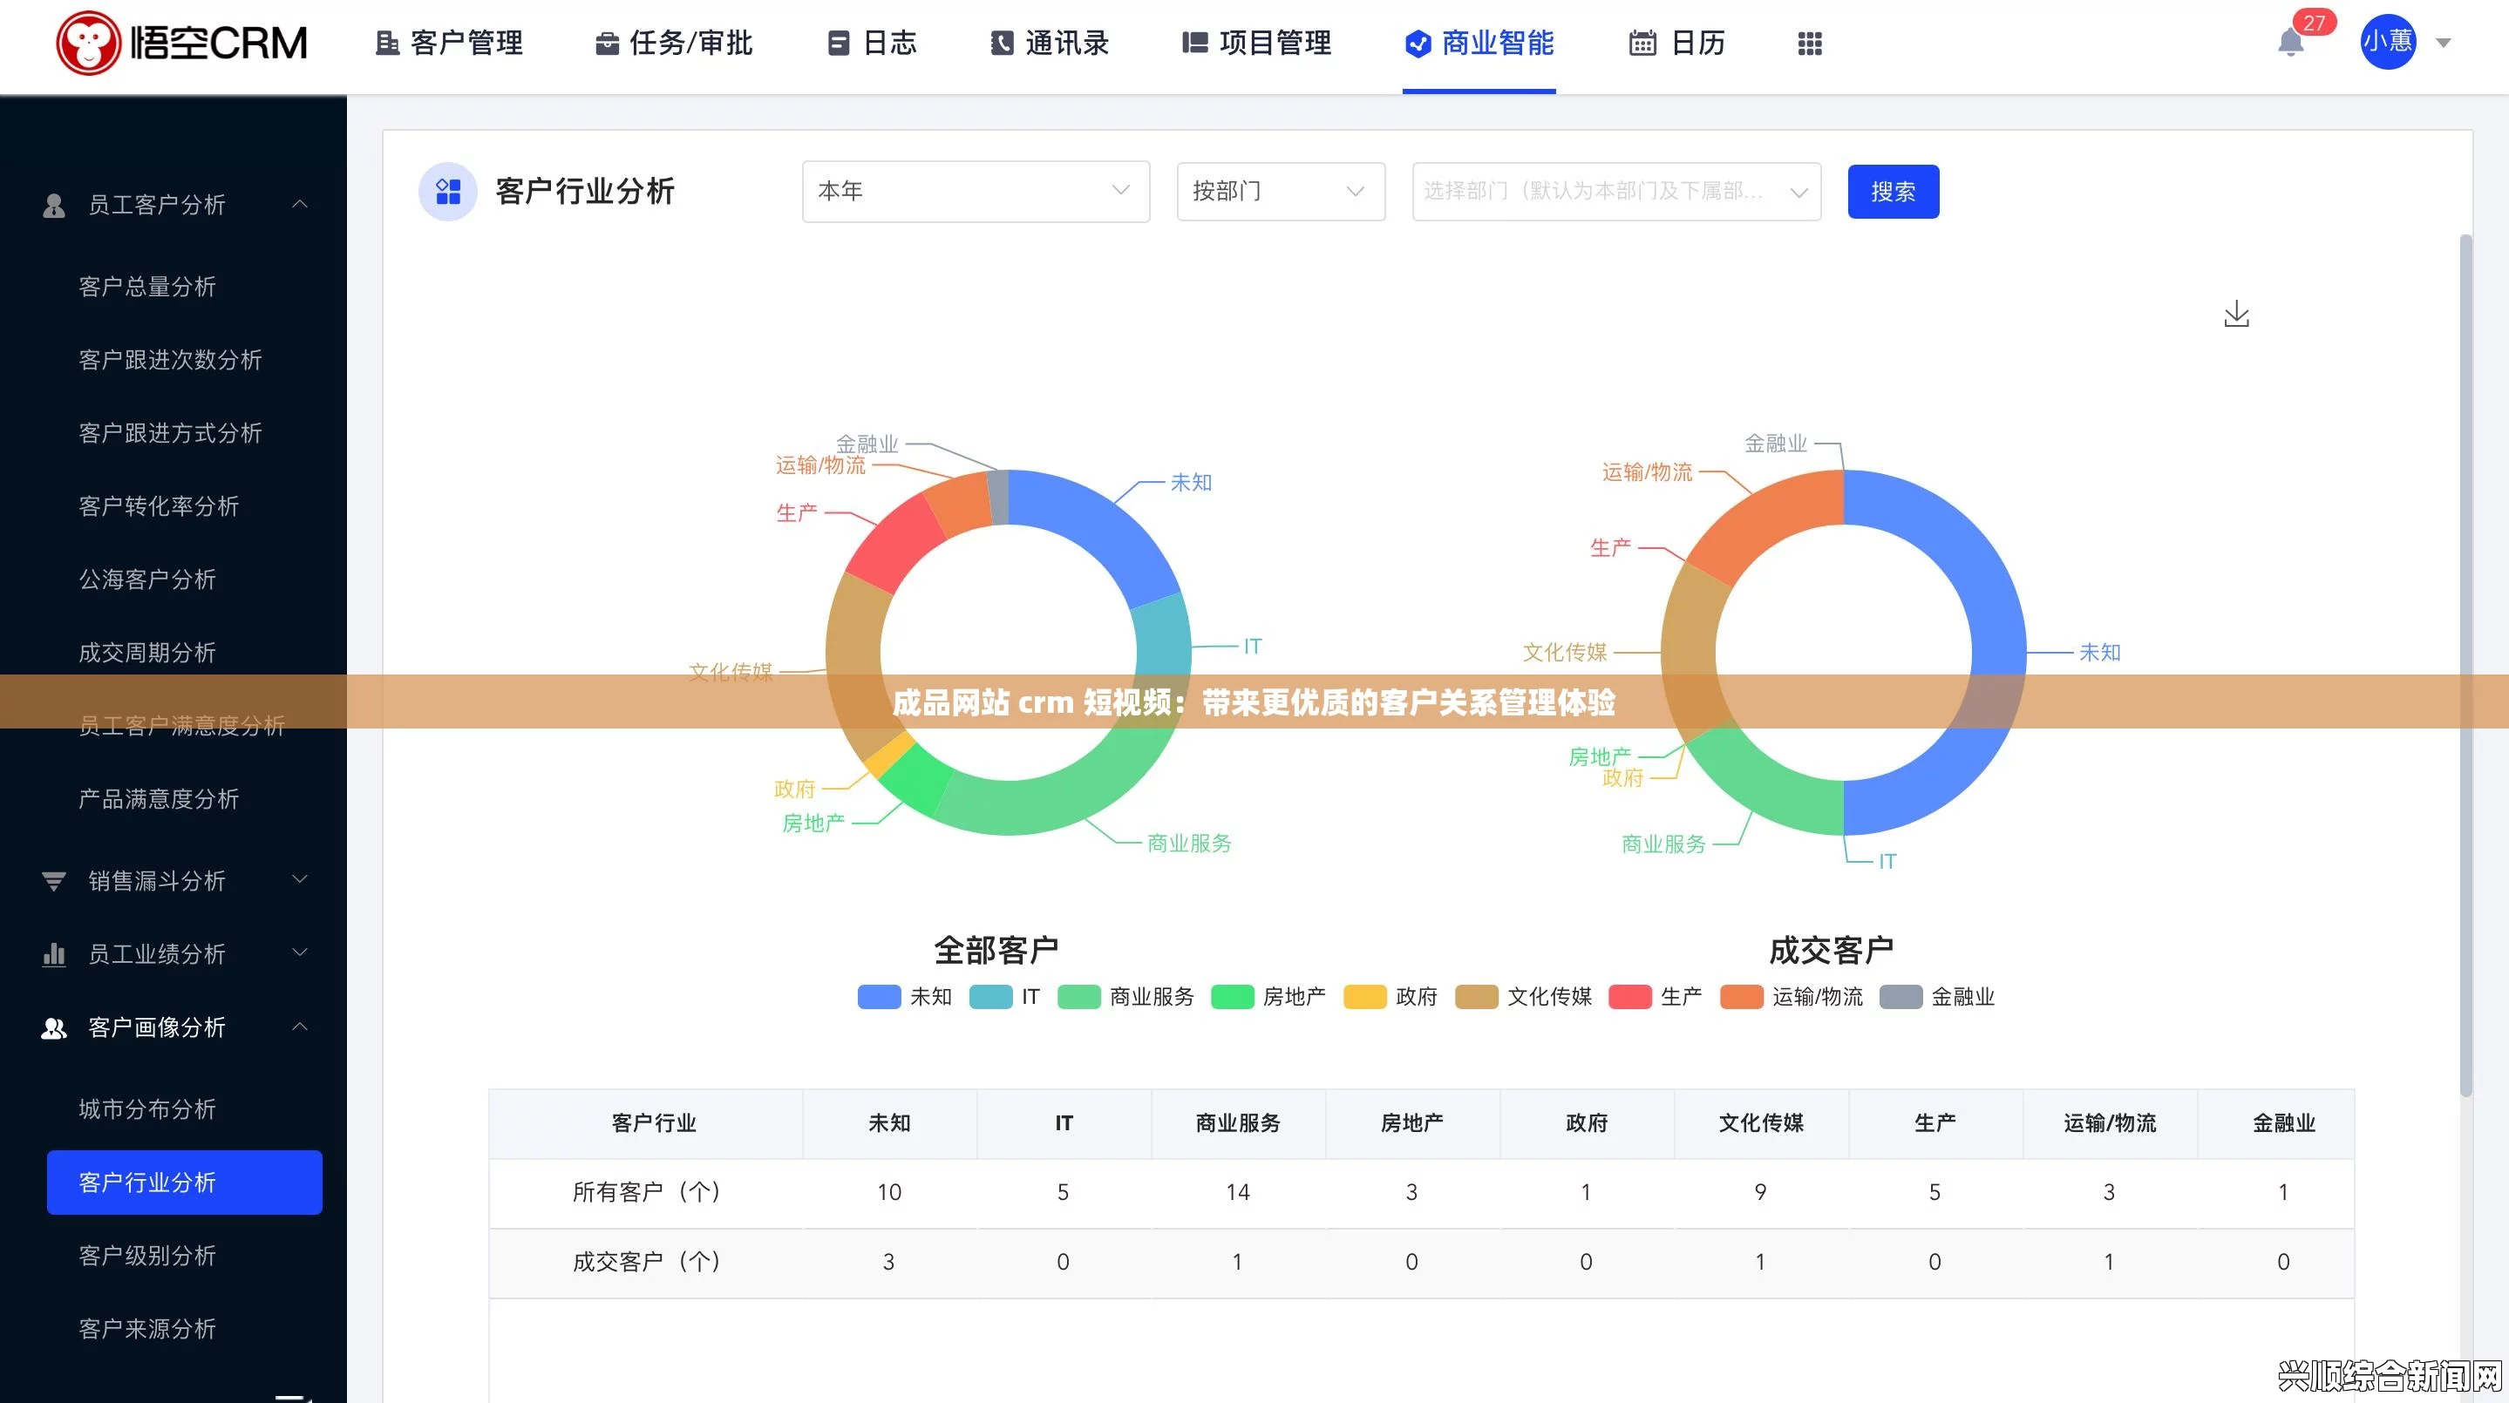This screenshot has width=2509, height=1403.
Task: Open the 按部门 dropdown
Action: coord(1281,191)
